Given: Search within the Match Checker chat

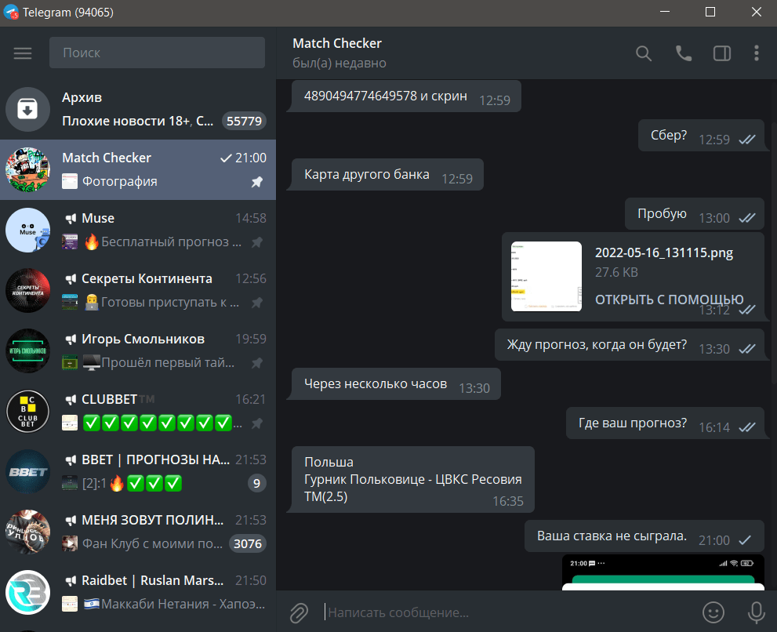Looking at the screenshot, I should click(x=643, y=53).
